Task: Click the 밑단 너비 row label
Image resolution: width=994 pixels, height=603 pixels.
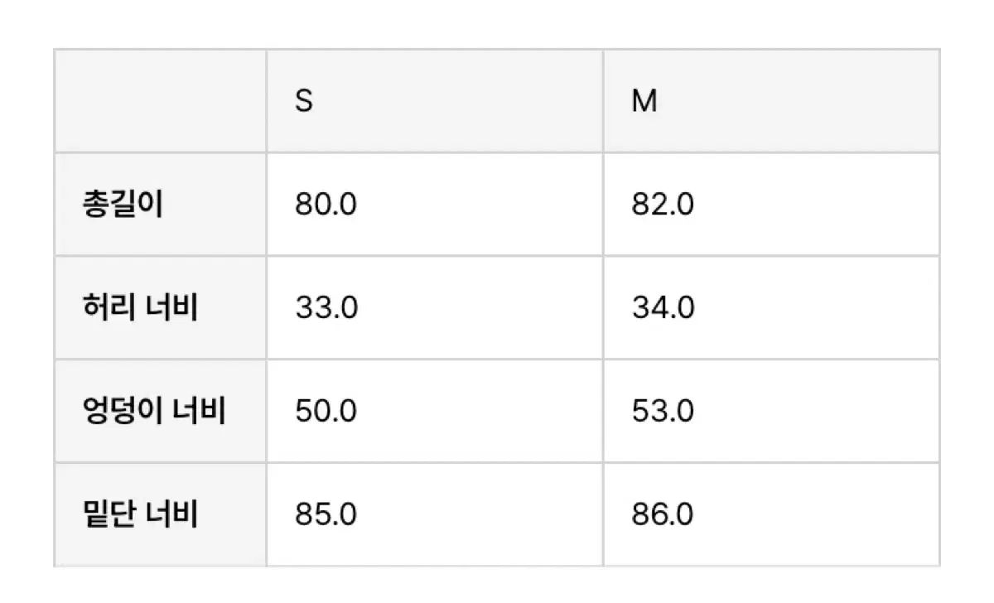Action: [140, 515]
